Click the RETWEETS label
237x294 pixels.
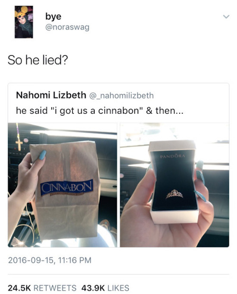pos(55,288)
